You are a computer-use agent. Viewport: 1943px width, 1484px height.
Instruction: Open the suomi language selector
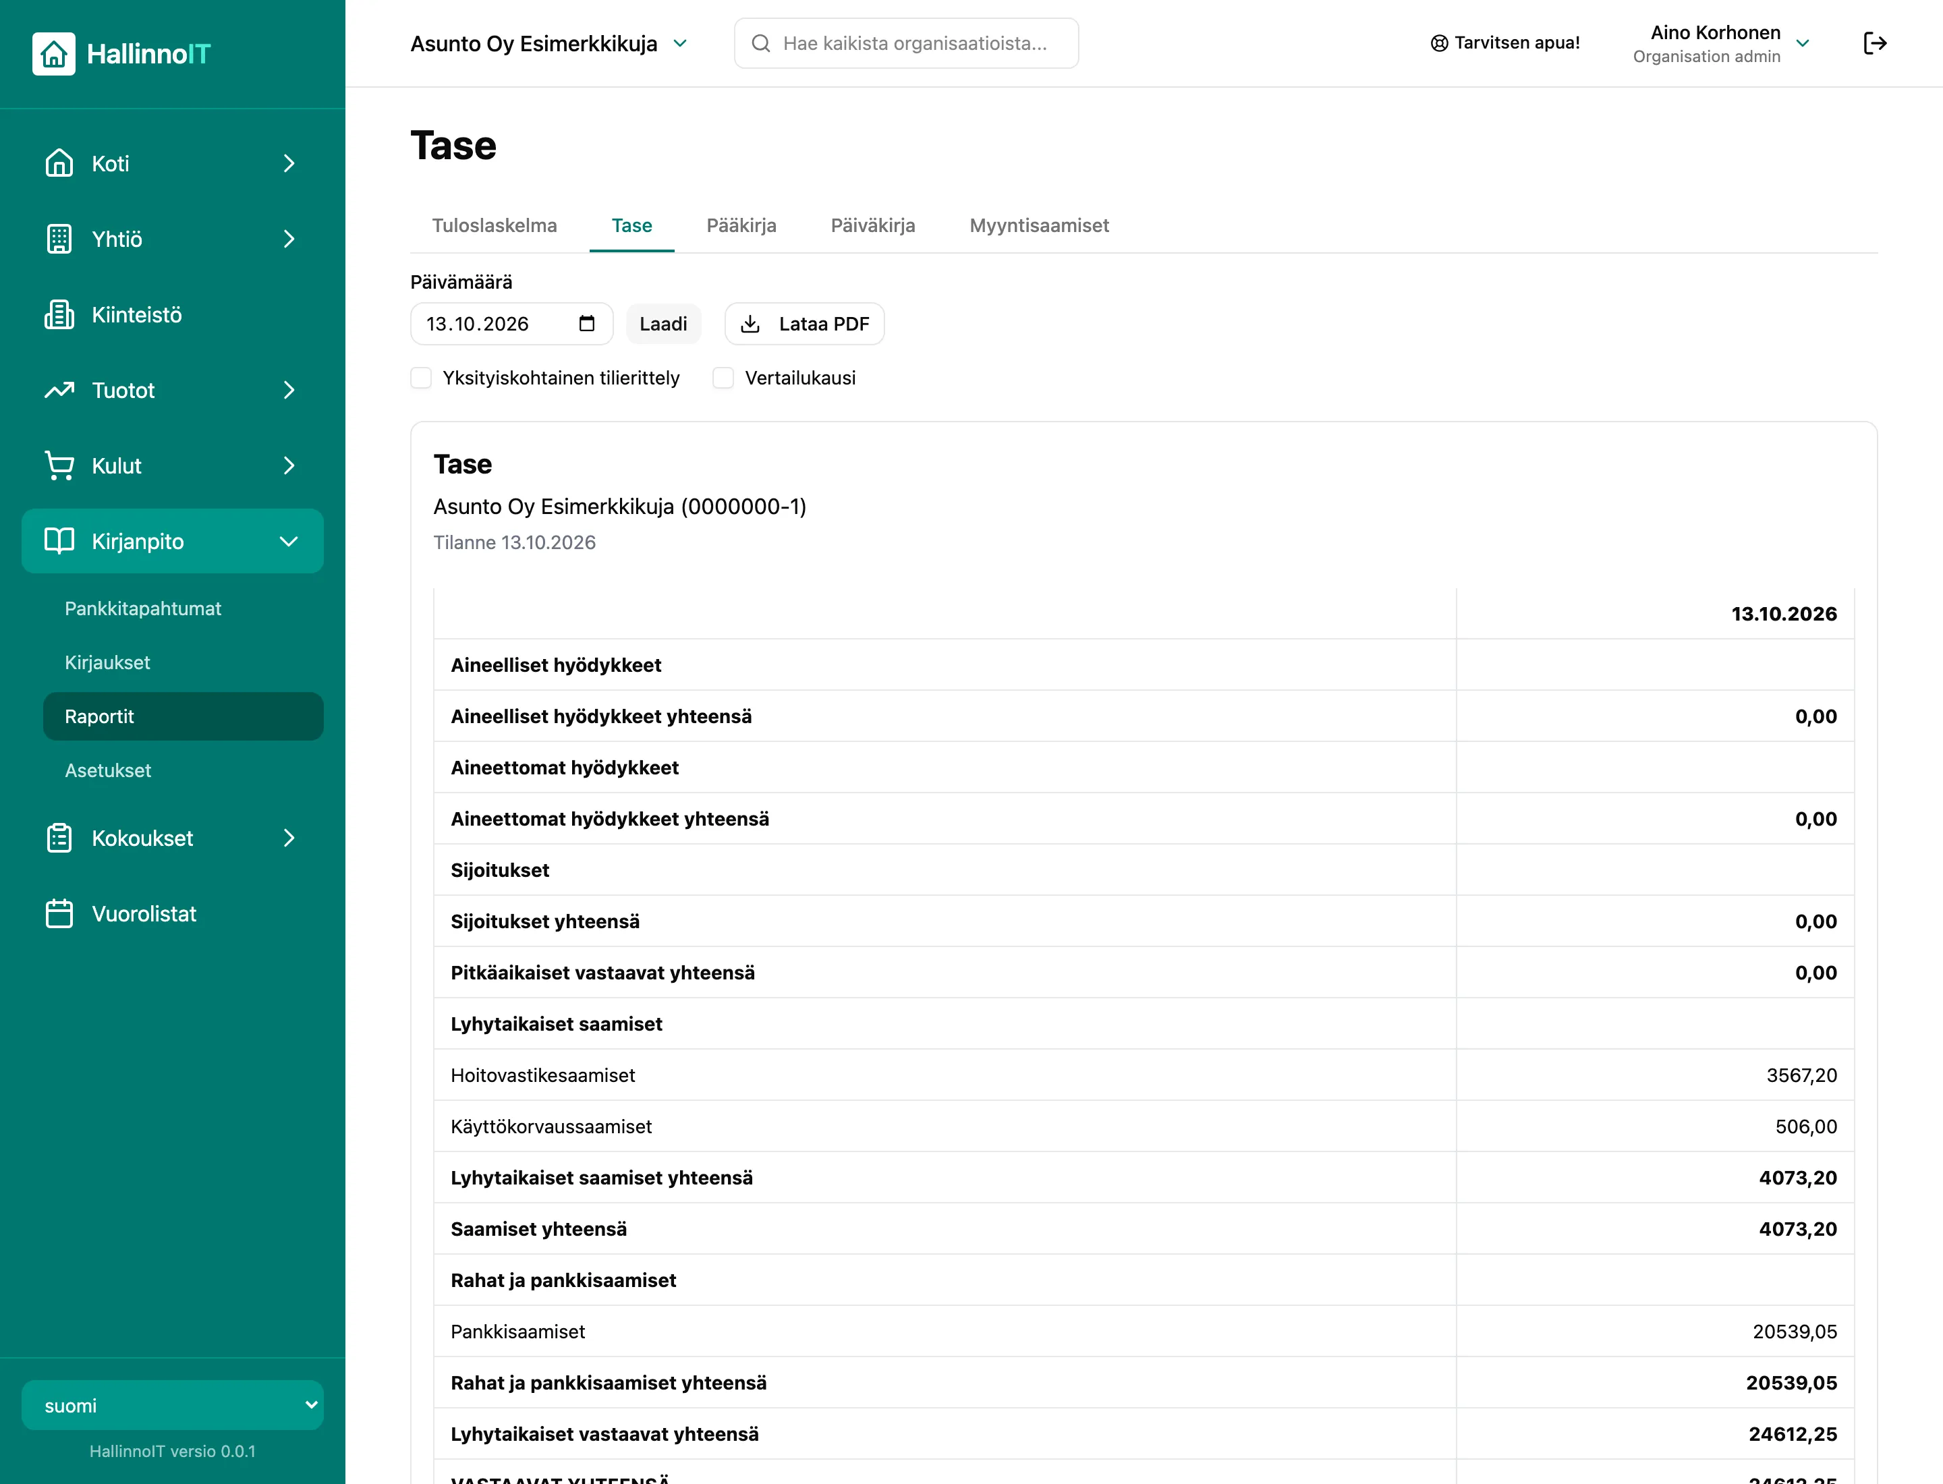click(172, 1405)
